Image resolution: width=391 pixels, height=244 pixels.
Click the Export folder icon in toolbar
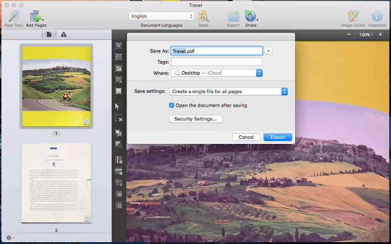coord(234,16)
